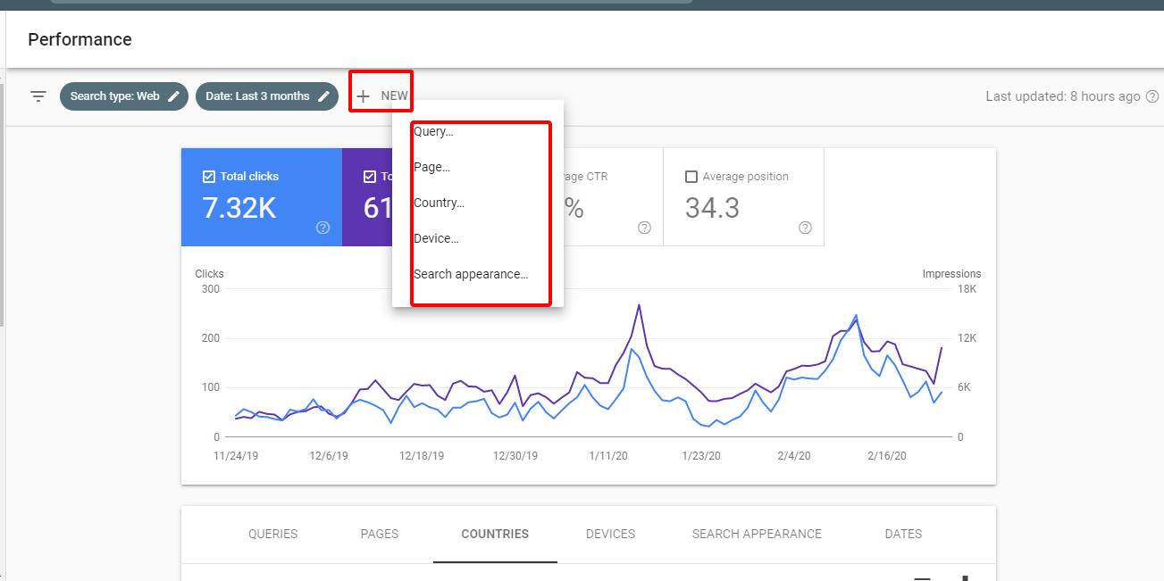
Task: Uncheck the Total clicks checkbox
Action: click(x=209, y=177)
